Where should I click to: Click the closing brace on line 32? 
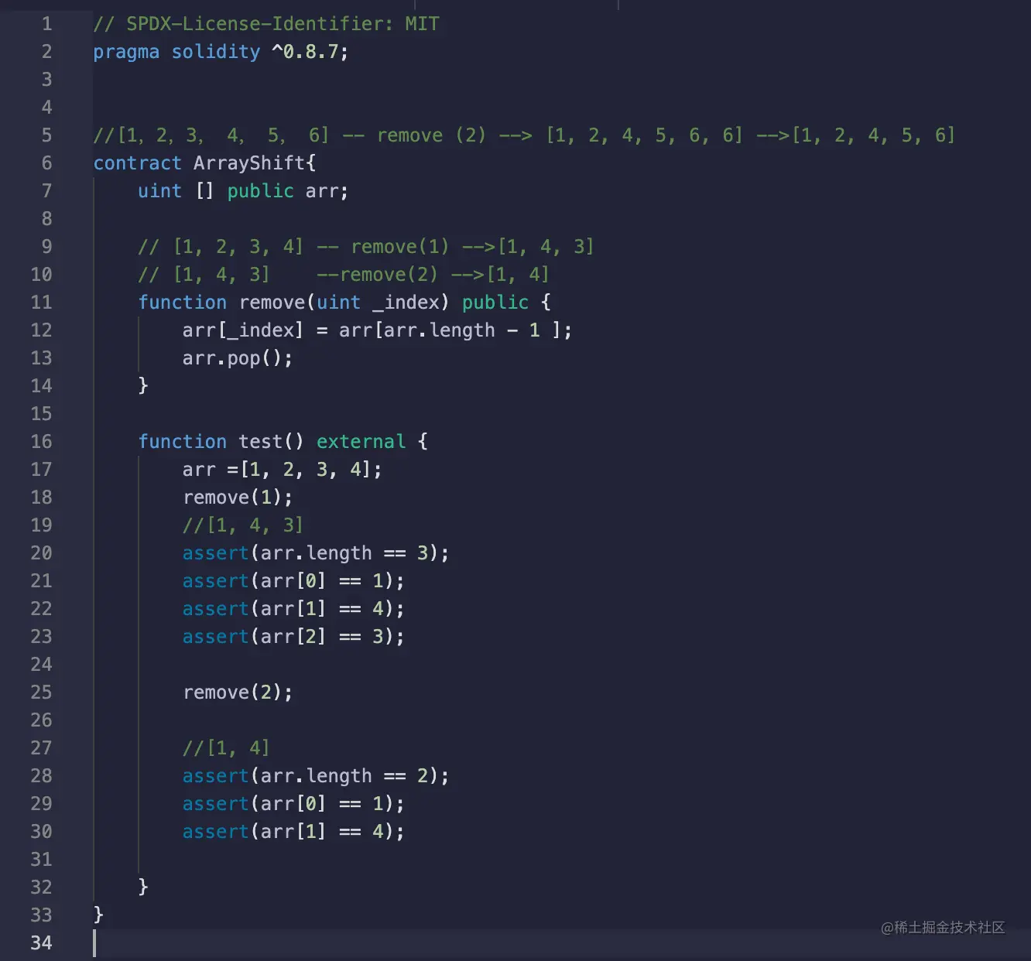(143, 887)
